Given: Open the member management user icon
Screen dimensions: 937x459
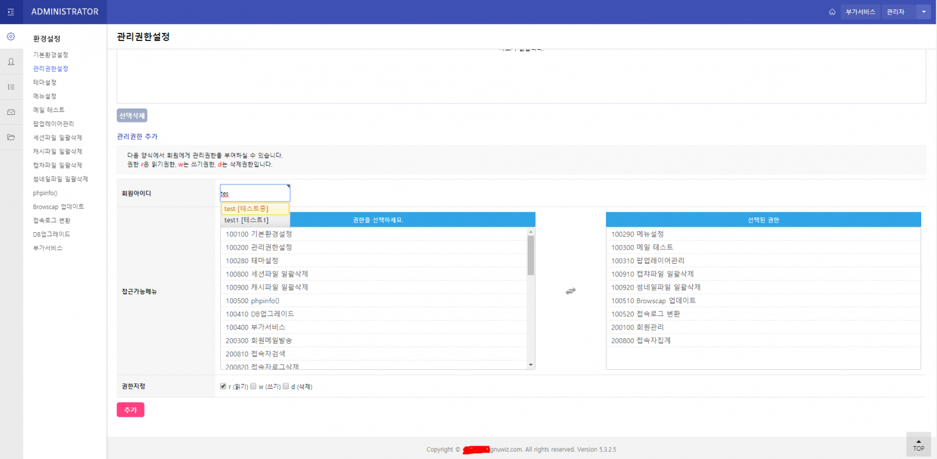Looking at the screenshot, I should 11,62.
